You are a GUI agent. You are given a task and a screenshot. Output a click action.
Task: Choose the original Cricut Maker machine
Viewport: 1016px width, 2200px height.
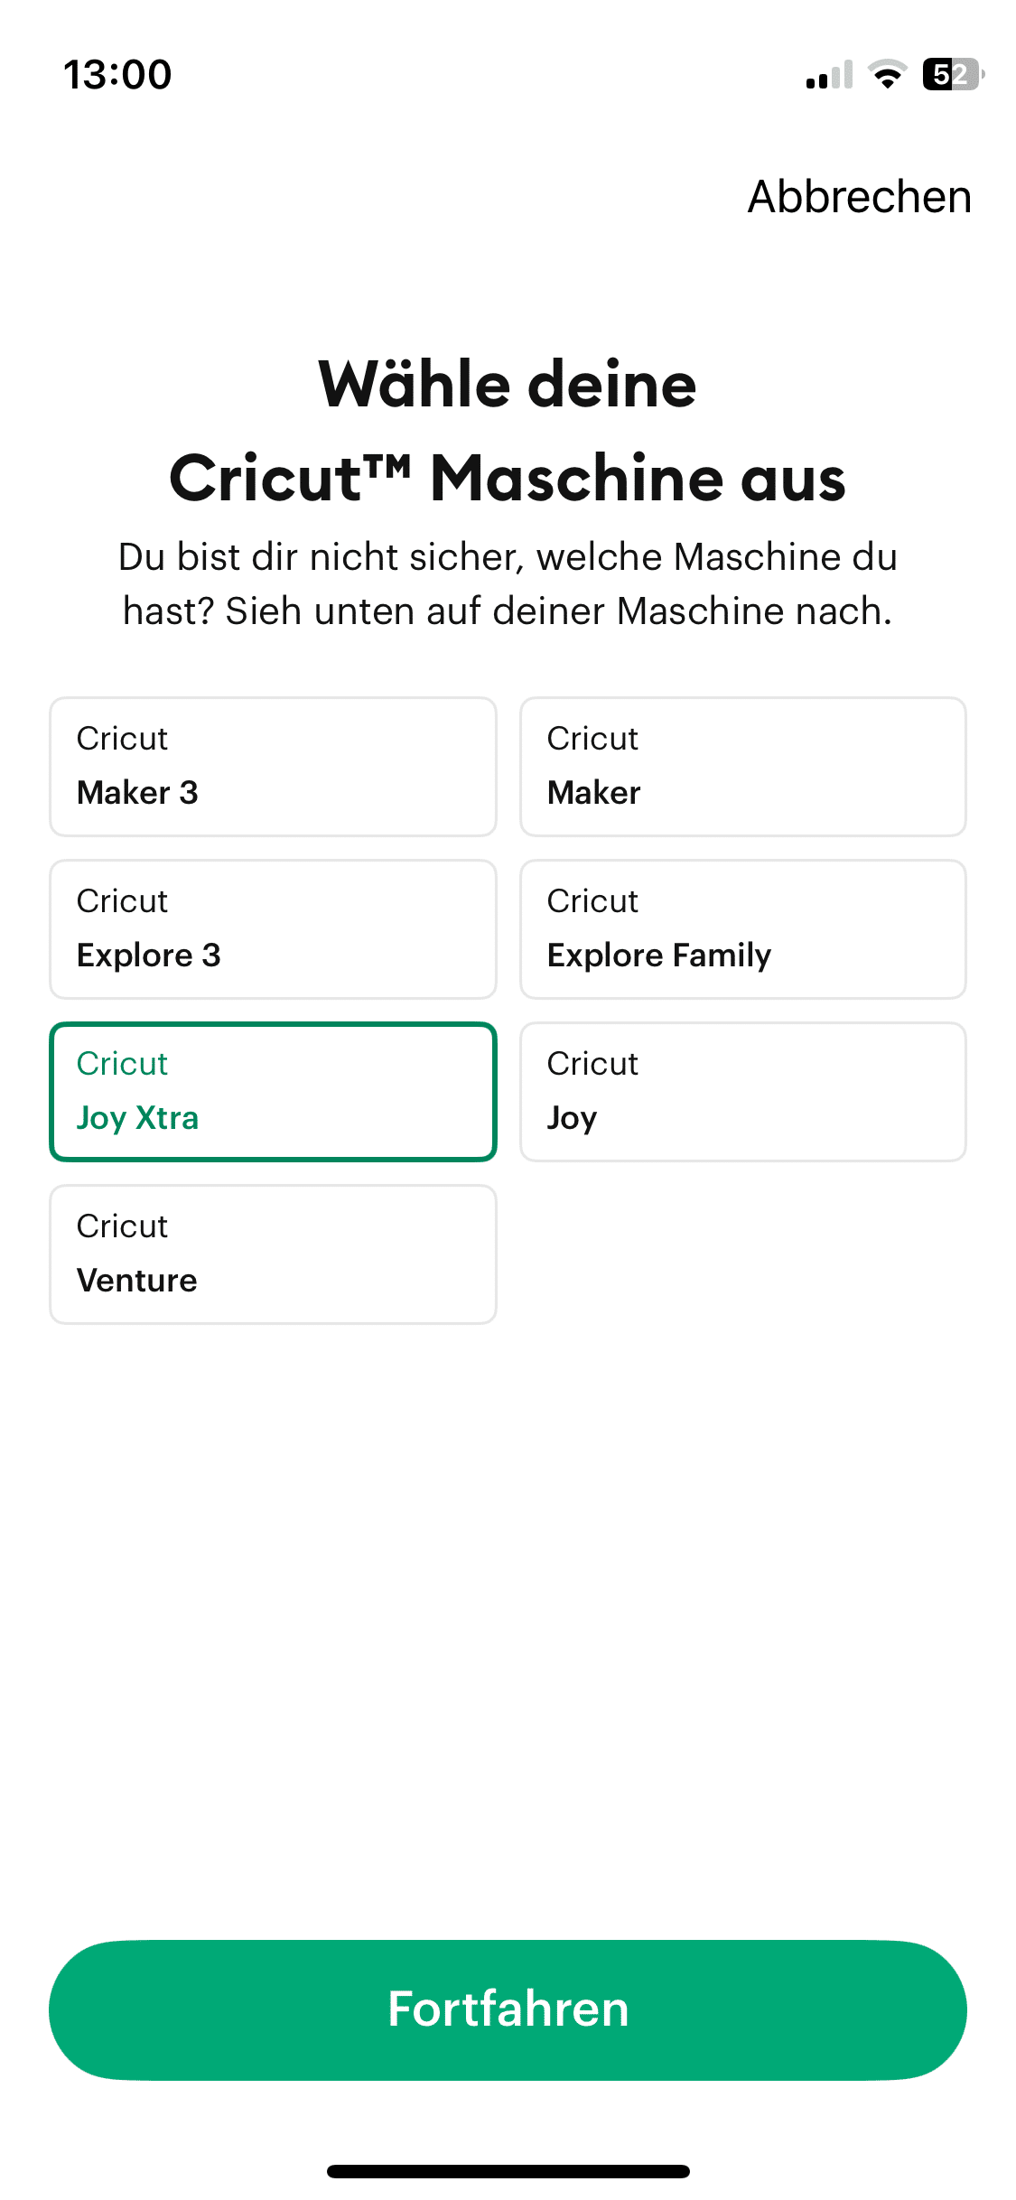(742, 767)
